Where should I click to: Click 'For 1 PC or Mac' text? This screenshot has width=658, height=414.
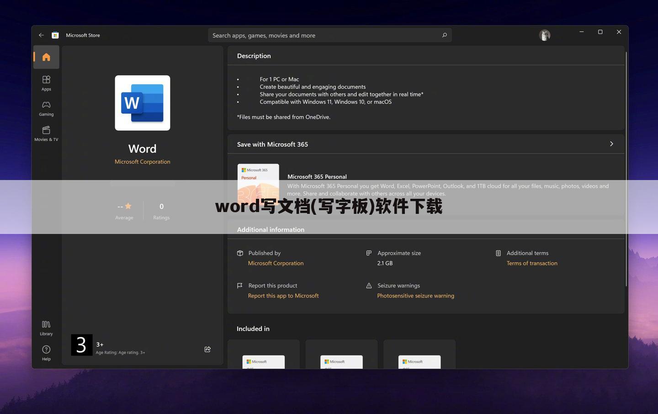coord(279,79)
